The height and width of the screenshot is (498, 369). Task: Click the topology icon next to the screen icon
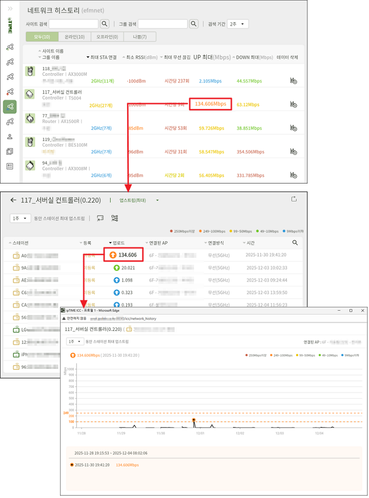pyautogui.click(x=115, y=218)
